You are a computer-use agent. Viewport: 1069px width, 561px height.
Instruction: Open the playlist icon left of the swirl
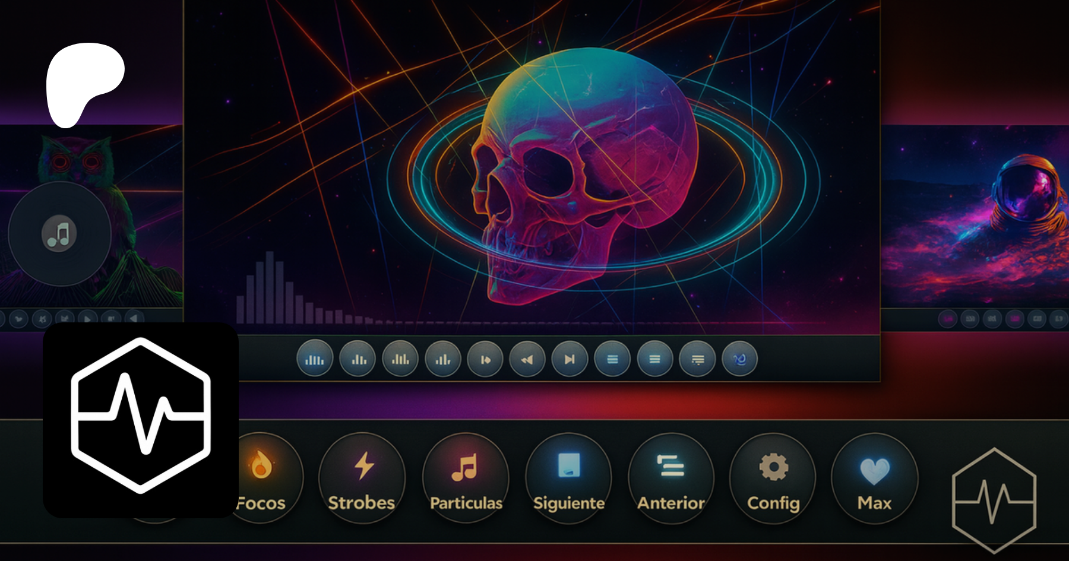tap(697, 359)
